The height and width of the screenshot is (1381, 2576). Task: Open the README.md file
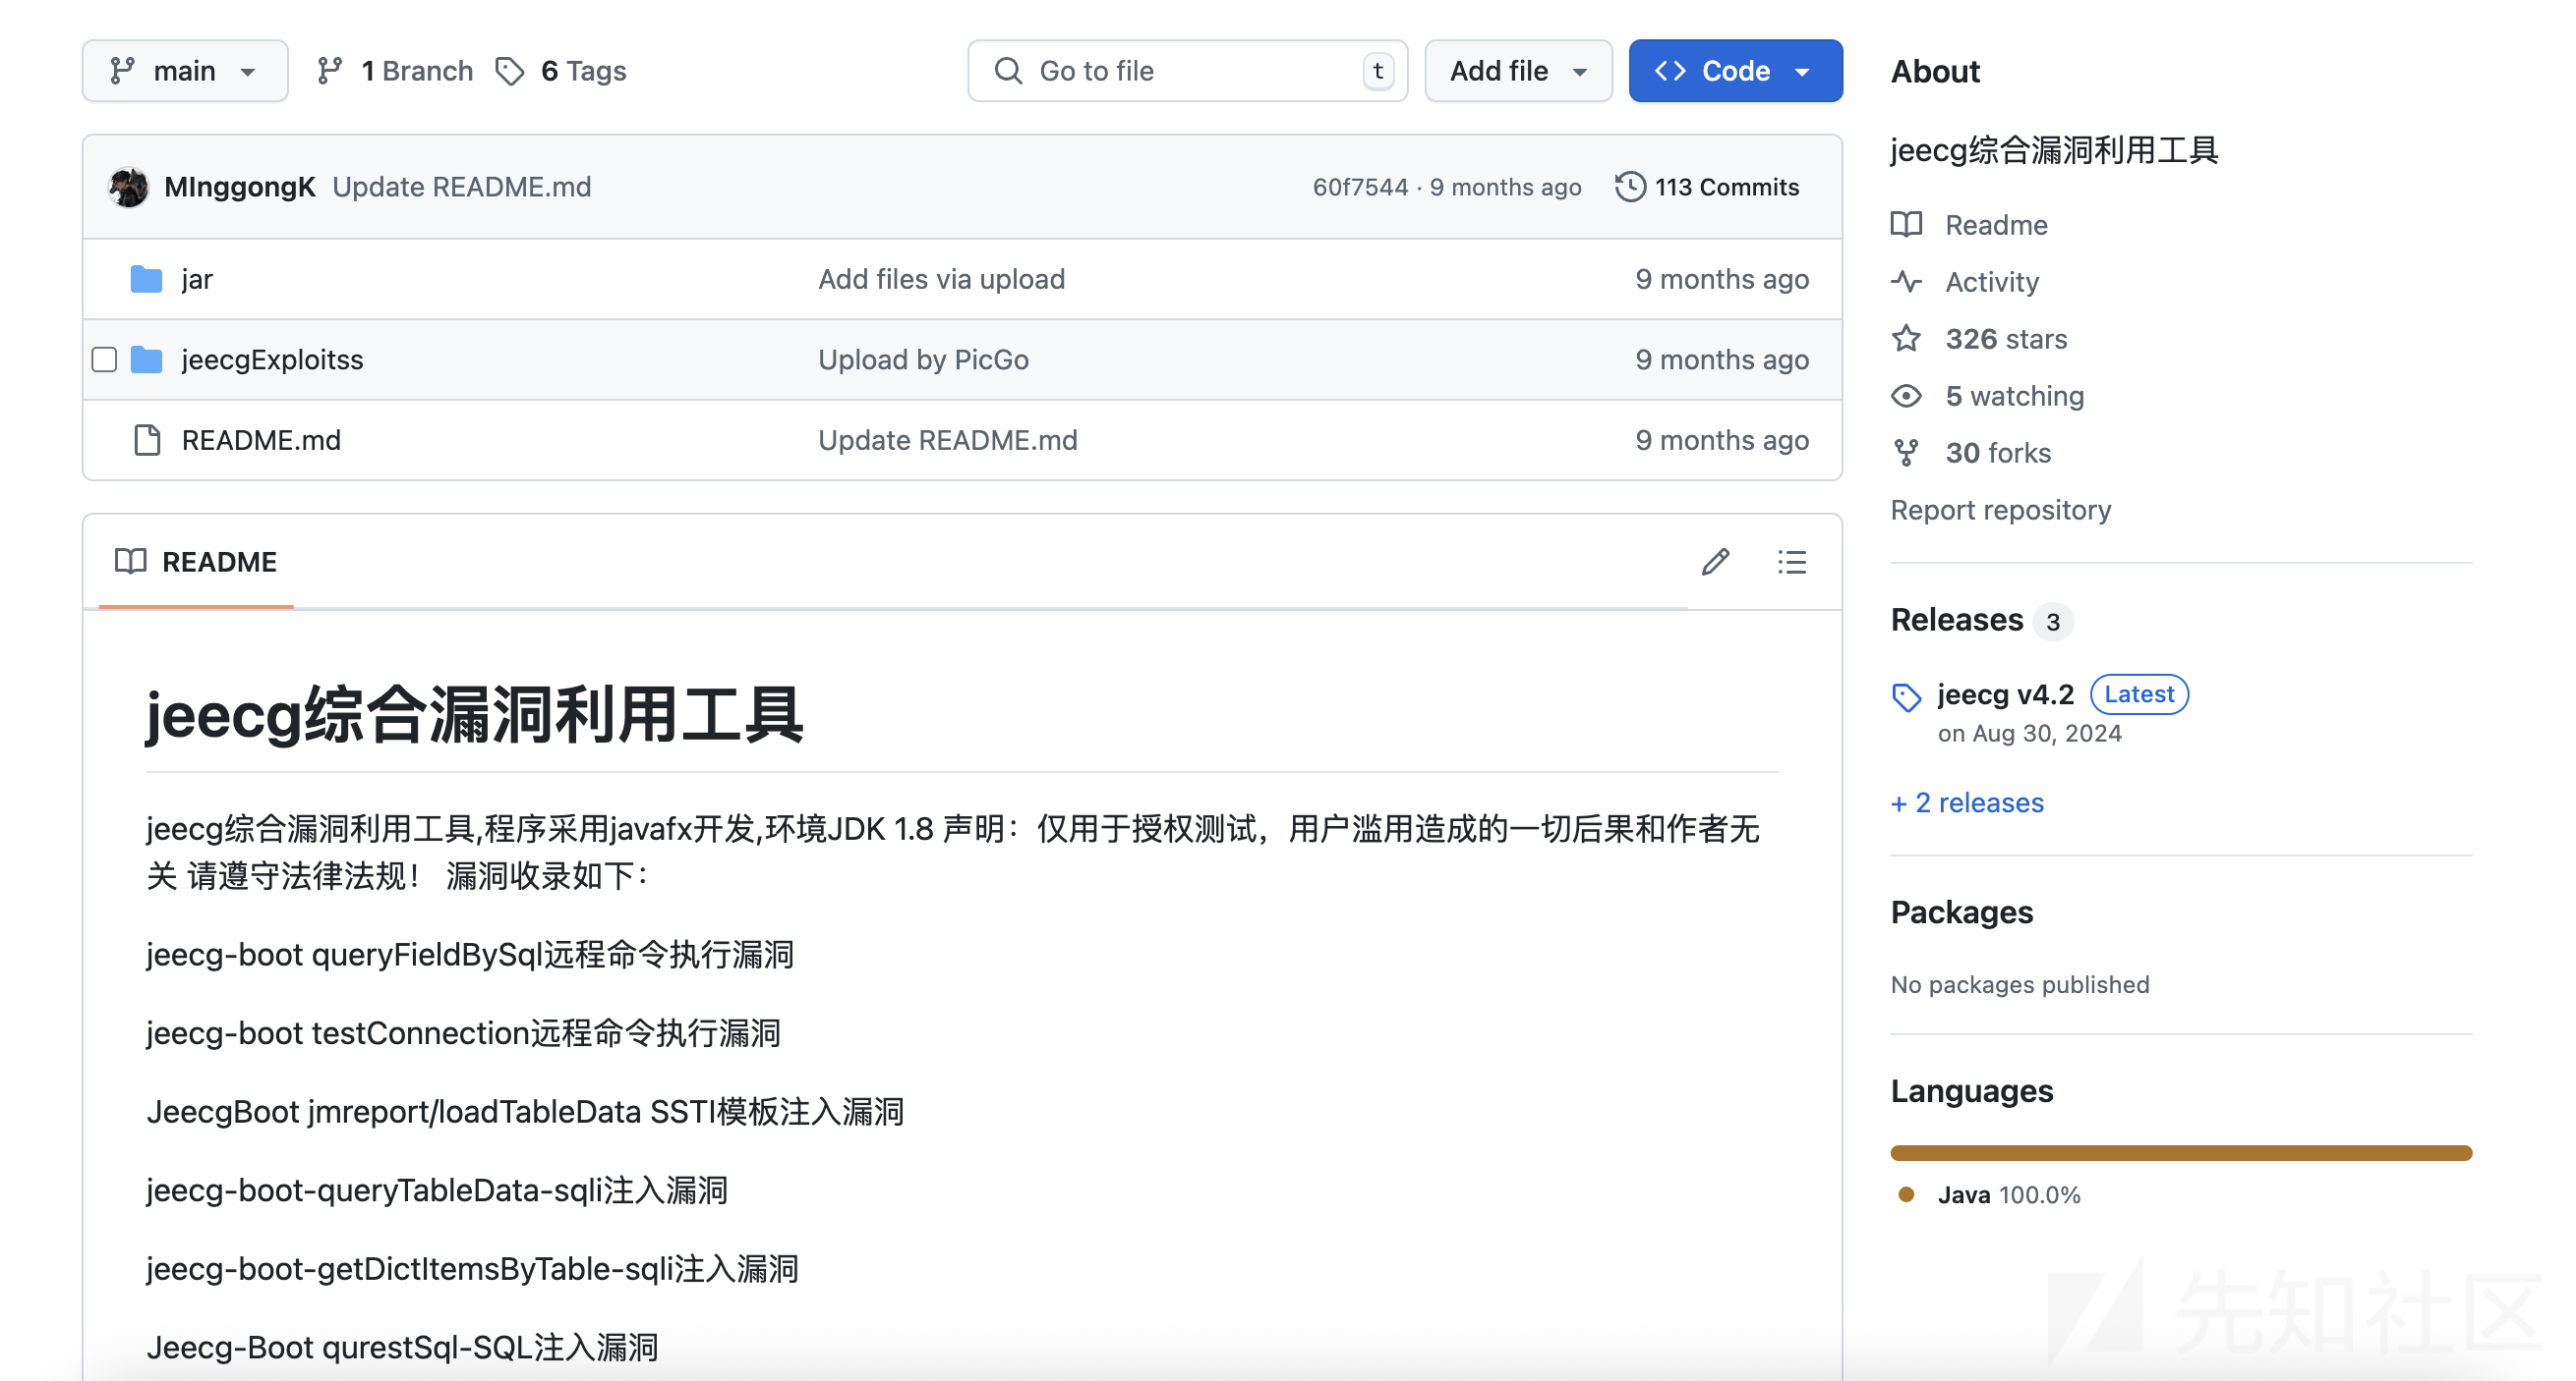click(261, 440)
